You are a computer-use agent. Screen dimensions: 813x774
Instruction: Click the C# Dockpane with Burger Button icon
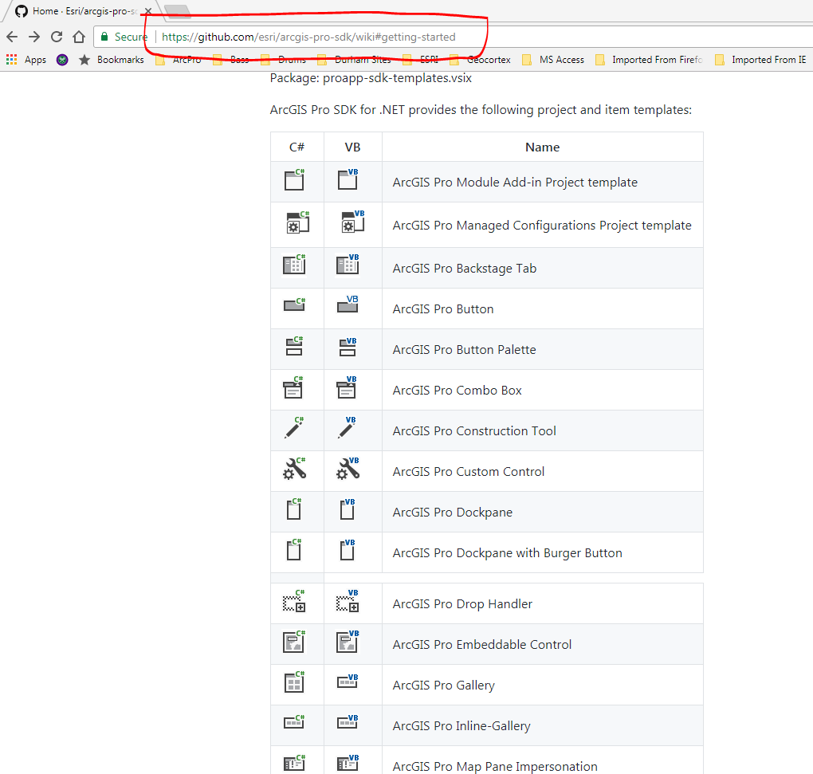click(294, 549)
